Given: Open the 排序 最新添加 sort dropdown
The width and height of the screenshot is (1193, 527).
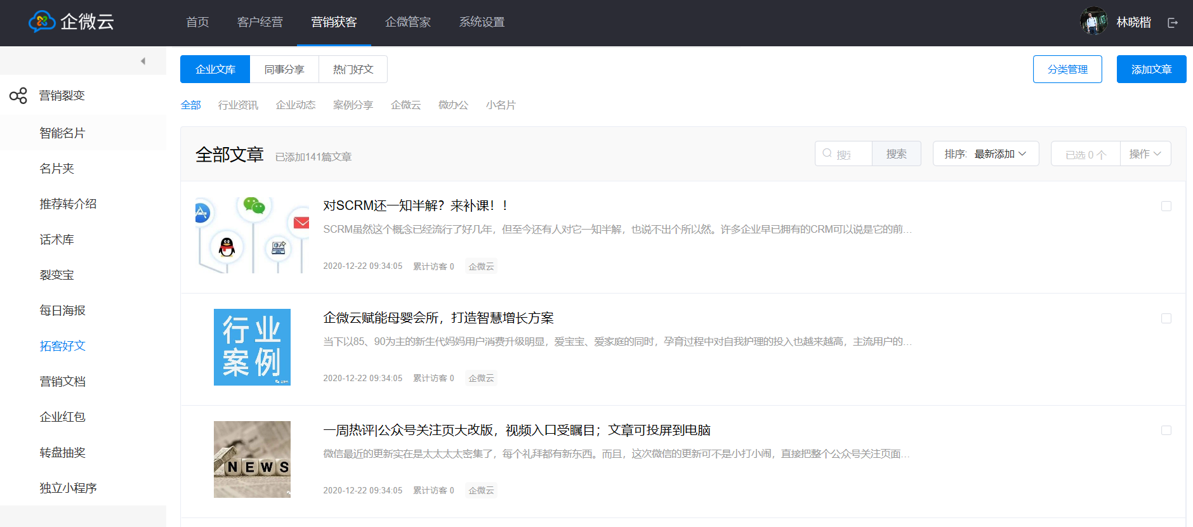Looking at the screenshot, I should tap(985, 154).
